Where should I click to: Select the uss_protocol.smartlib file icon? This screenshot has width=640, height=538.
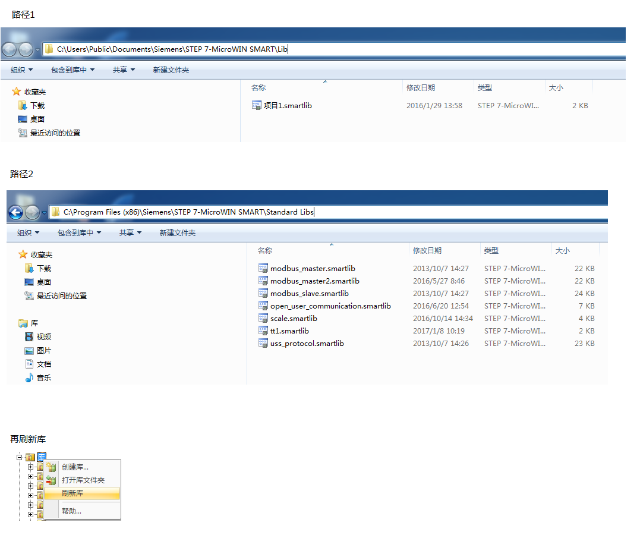point(263,343)
